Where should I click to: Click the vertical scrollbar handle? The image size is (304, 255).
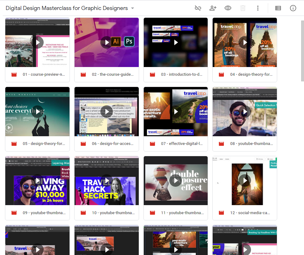[x=302, y=51]
